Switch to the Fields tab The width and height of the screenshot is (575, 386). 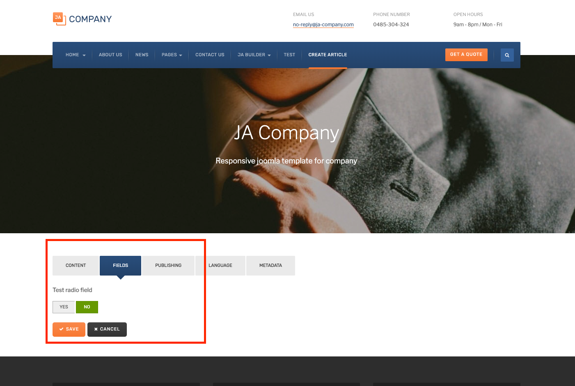tap(121, 266)
